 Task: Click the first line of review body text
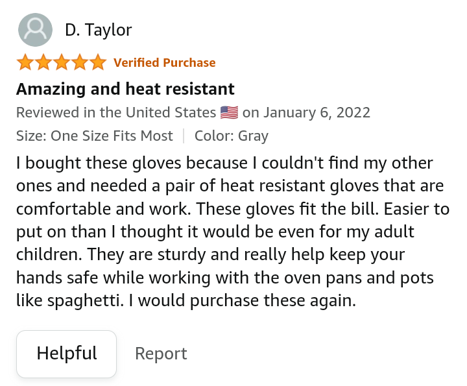click(x=224, y=163)
